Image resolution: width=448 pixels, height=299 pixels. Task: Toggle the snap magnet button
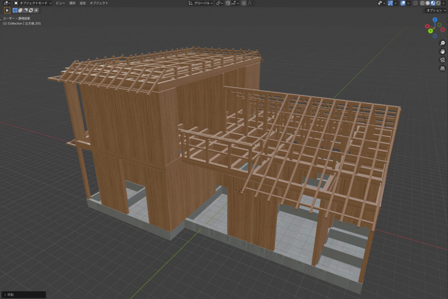pyautogui.click(x=228, y=3)
